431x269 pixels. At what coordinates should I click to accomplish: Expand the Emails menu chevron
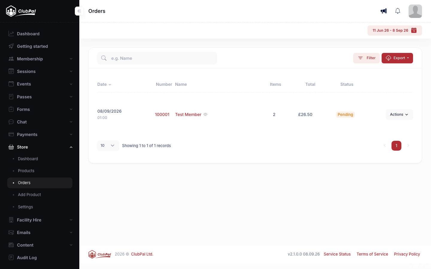[71, 233]
